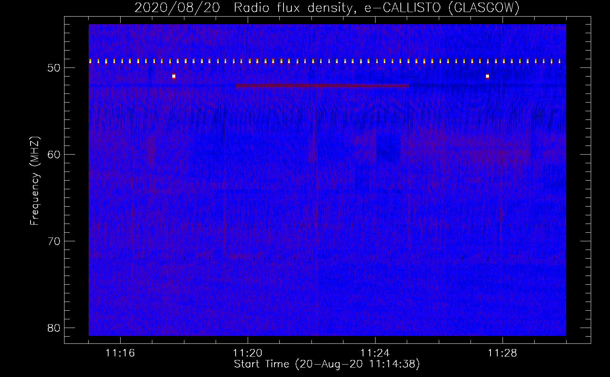Click the bright white burst marker near 11:27
610x377 pixels.
pyautogui.click(x=487, y=76)
